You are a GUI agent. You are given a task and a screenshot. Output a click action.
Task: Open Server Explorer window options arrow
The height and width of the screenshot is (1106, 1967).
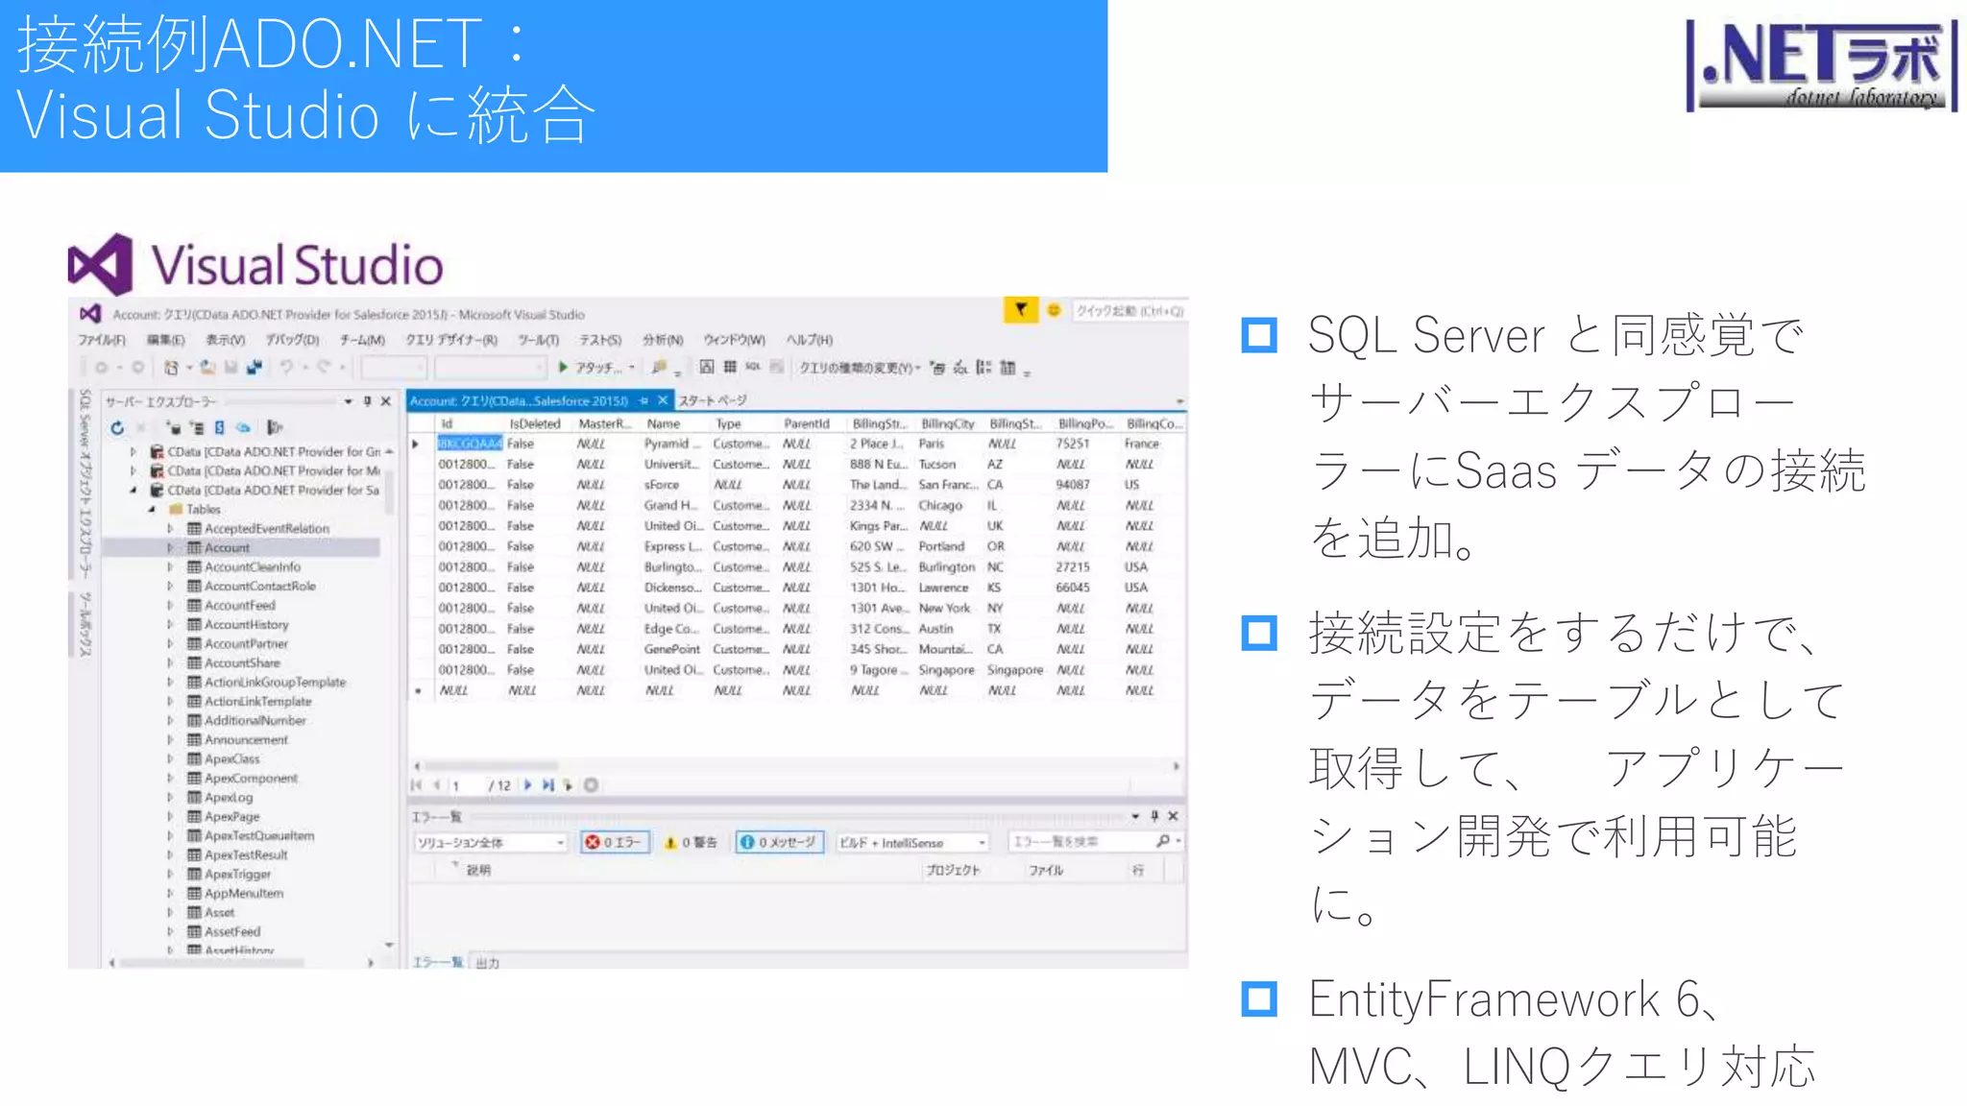pos(348,401)
